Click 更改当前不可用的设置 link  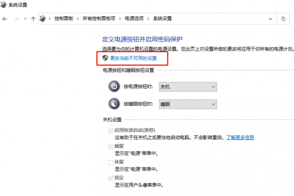coord(133,58)
